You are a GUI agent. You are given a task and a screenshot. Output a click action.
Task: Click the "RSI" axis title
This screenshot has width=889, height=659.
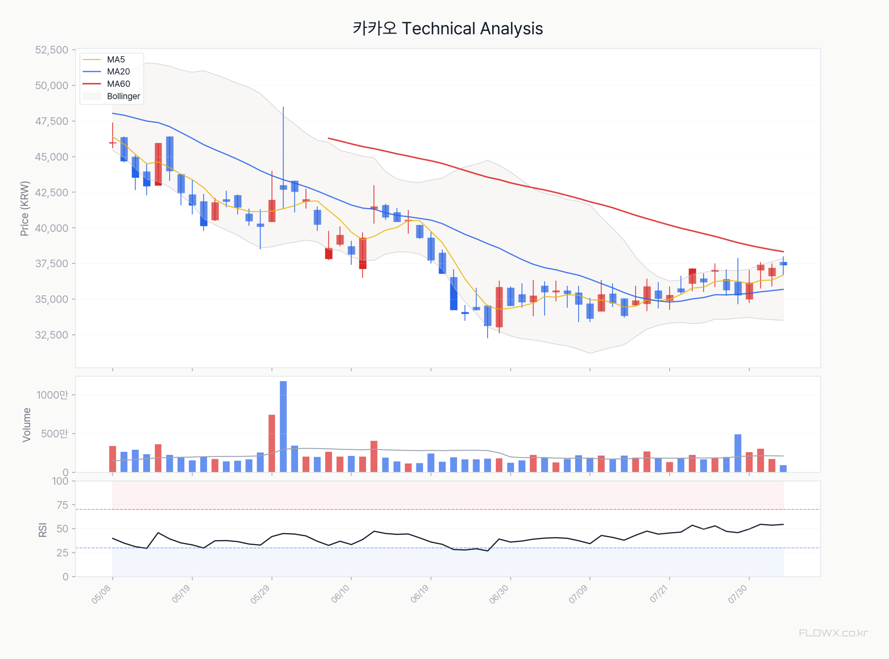click(x=43, y=530)
